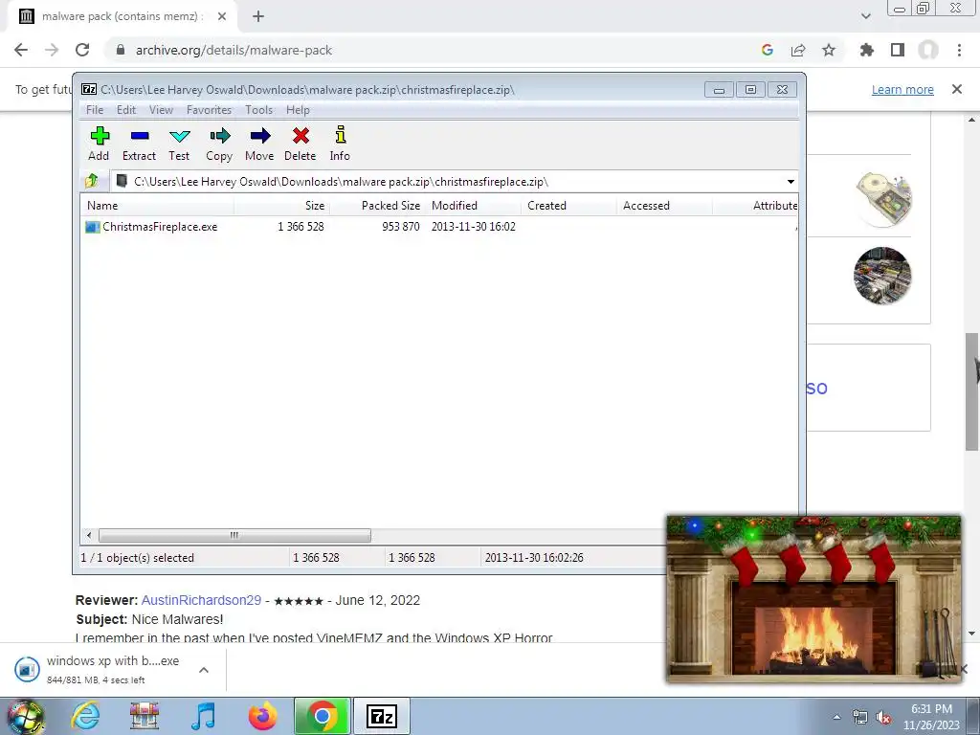Open a new Chrome tab
This screenshot has width=980, height=735.
pos(258,17)
